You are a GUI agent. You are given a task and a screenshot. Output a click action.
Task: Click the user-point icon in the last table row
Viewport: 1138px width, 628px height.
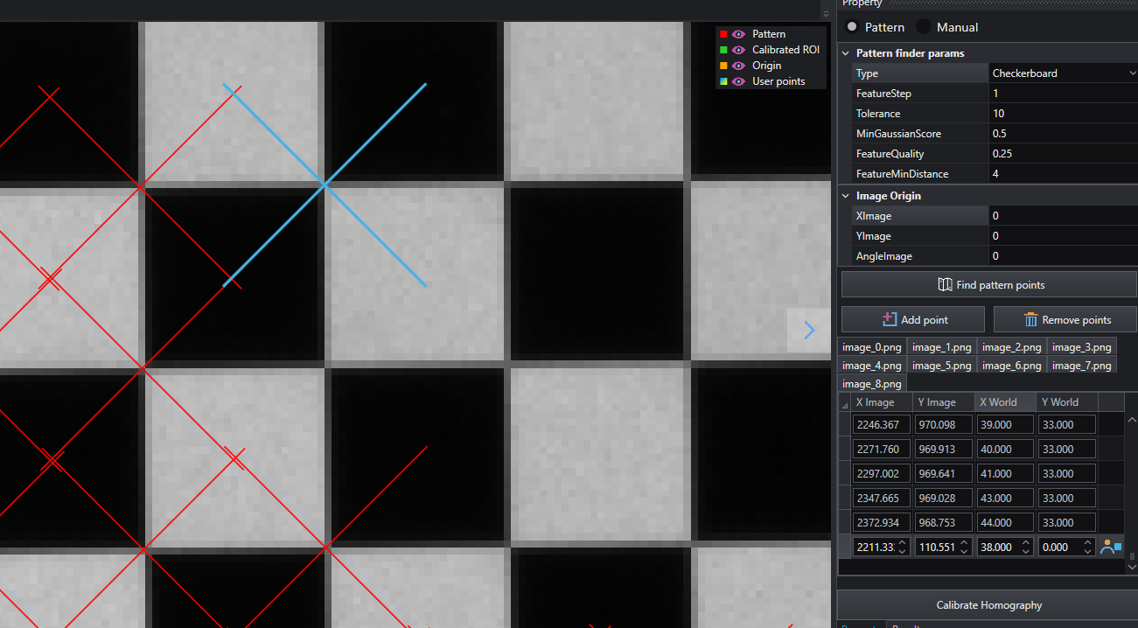click(x=1111, y=547)
